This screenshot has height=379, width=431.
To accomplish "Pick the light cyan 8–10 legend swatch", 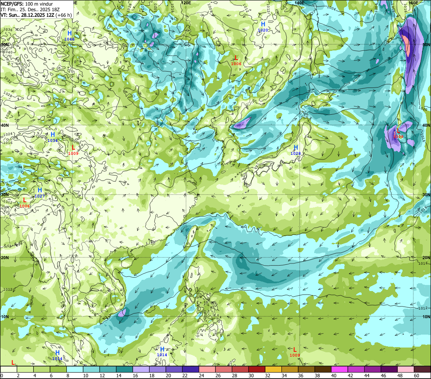I will tap(75, 370).
